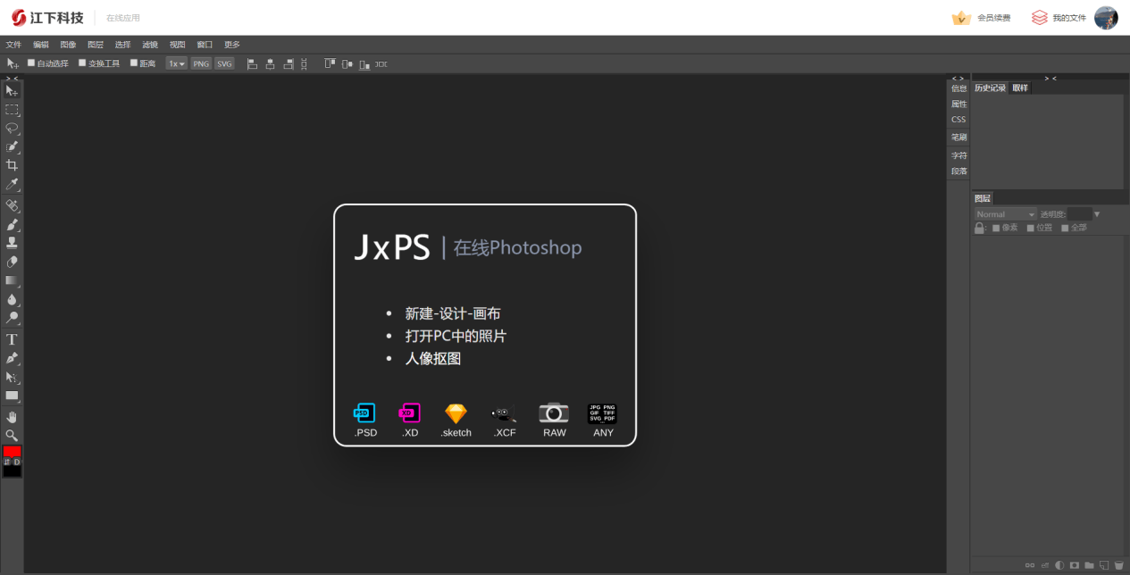The height and width of the screenshot is (575, 1130).
Task: Toggle lock 全部 checkbox
Action: [1065, 228]
